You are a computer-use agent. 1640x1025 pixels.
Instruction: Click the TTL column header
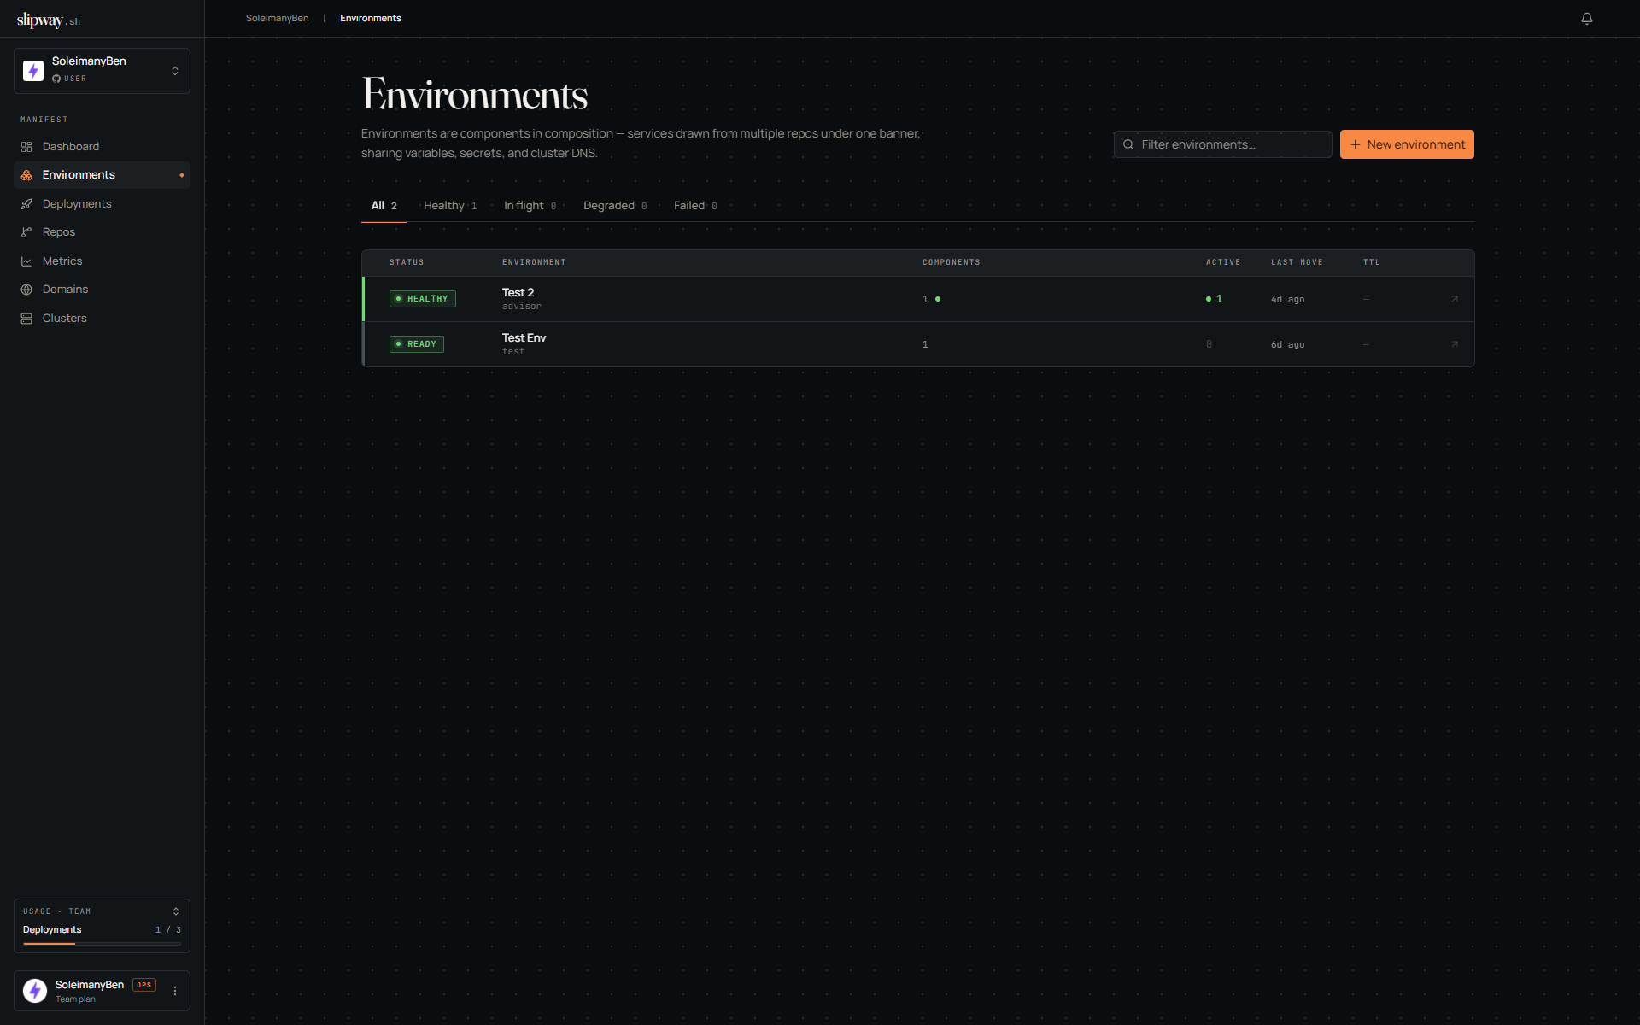pyautogui.click(x=1372, y=262)
